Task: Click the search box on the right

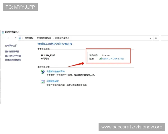Action: click(x=164, y=38)
